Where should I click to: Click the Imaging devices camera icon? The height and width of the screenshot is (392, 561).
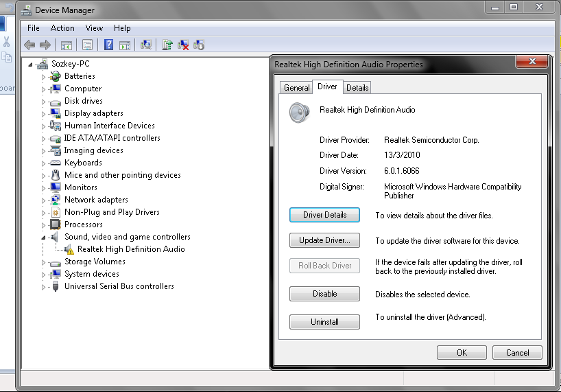click(56, 150)
